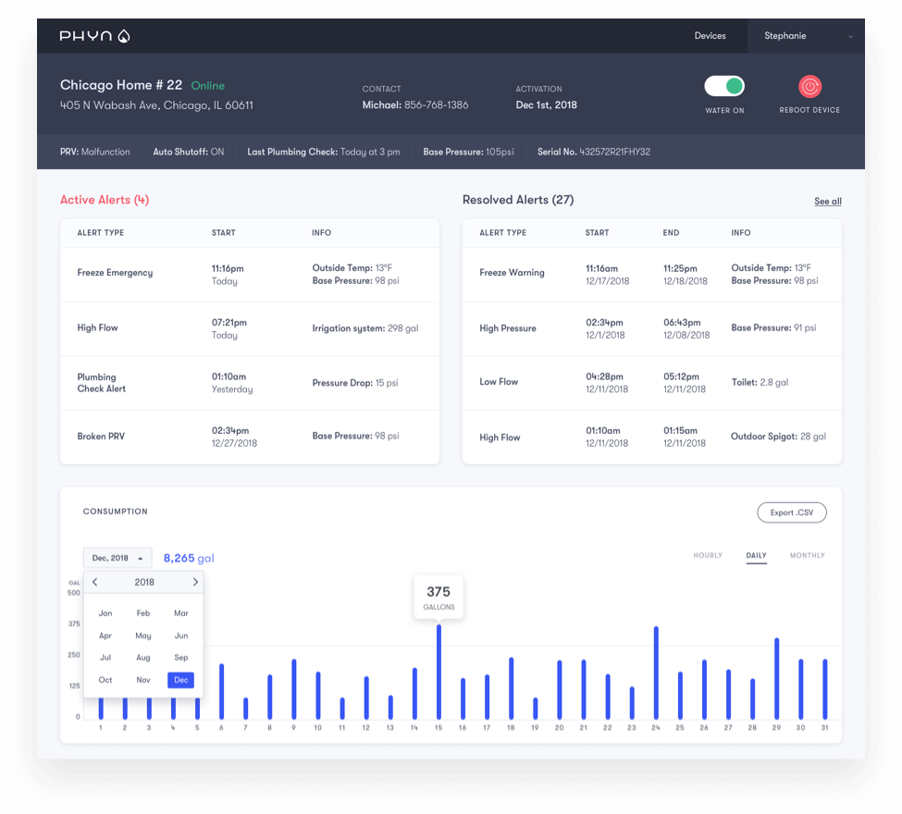
Task: Open the Freeze Emergency active alert row
Action: (249, 274)
